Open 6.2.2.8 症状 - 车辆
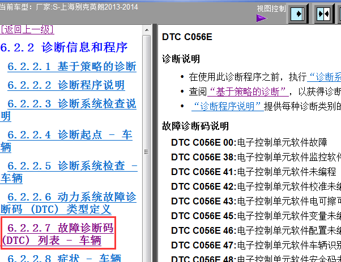The height and width of the screenshot is (262, 341). pyautogui.click(x=64, y=258)
